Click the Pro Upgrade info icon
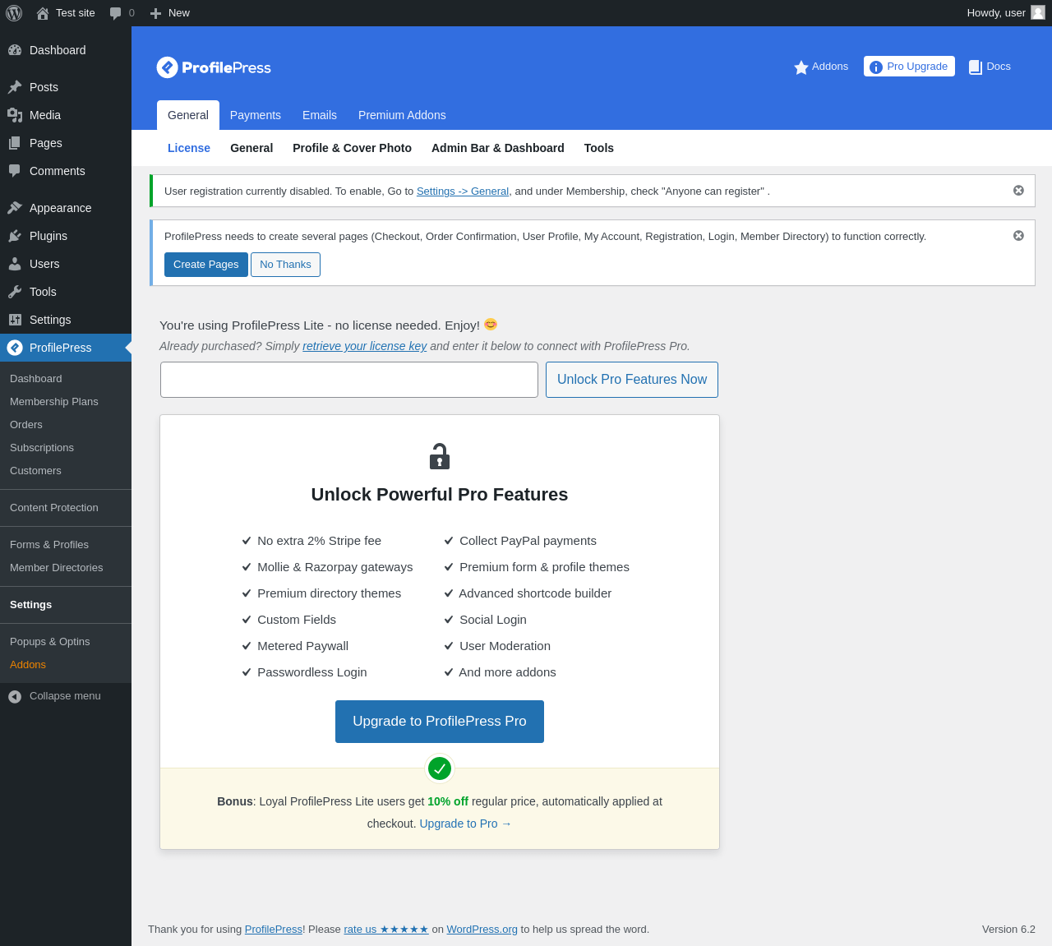 (876, 67)
